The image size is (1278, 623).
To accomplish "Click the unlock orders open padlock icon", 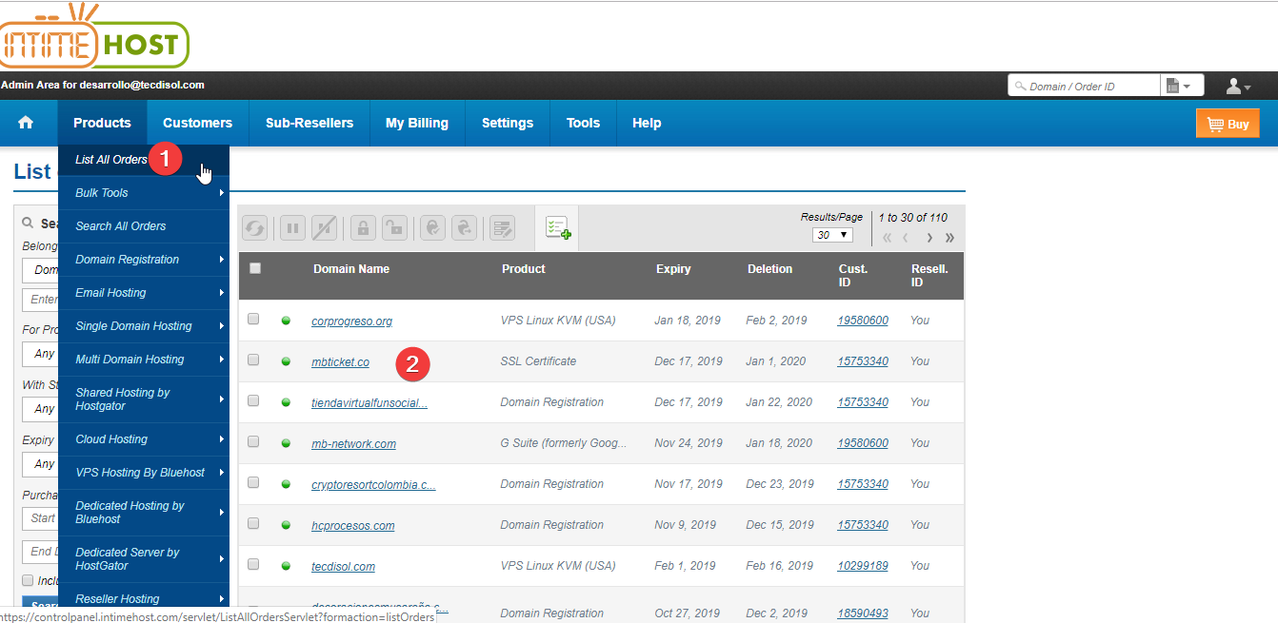I will coord(394,228).
